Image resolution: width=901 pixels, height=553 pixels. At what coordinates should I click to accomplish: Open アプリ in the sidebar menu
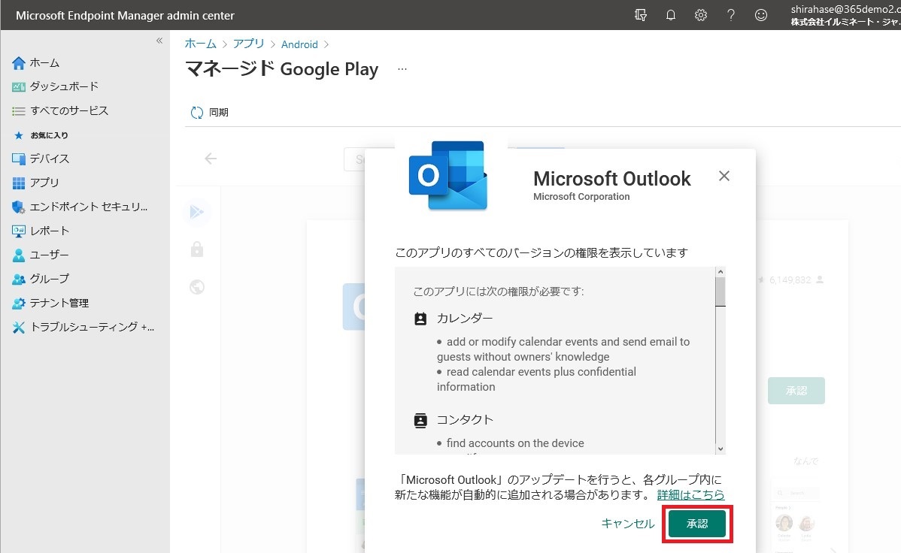[x=35, y=183]
